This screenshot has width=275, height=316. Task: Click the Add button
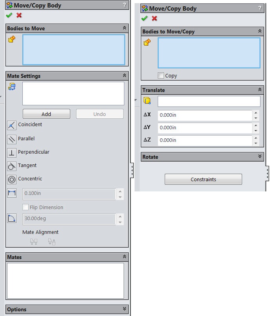46,114
